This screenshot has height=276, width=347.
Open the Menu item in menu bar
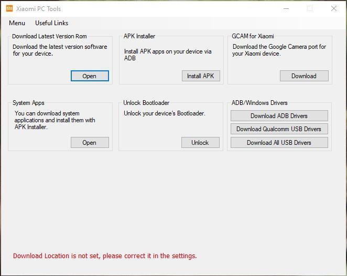coord(17,23)
